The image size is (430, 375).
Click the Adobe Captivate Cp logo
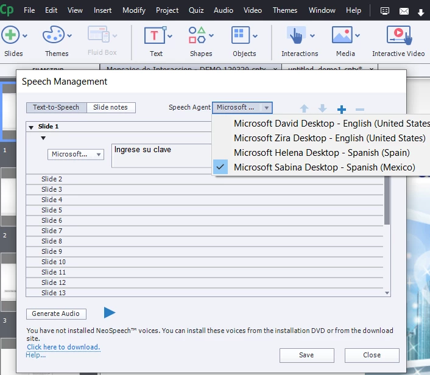[7, 10]
